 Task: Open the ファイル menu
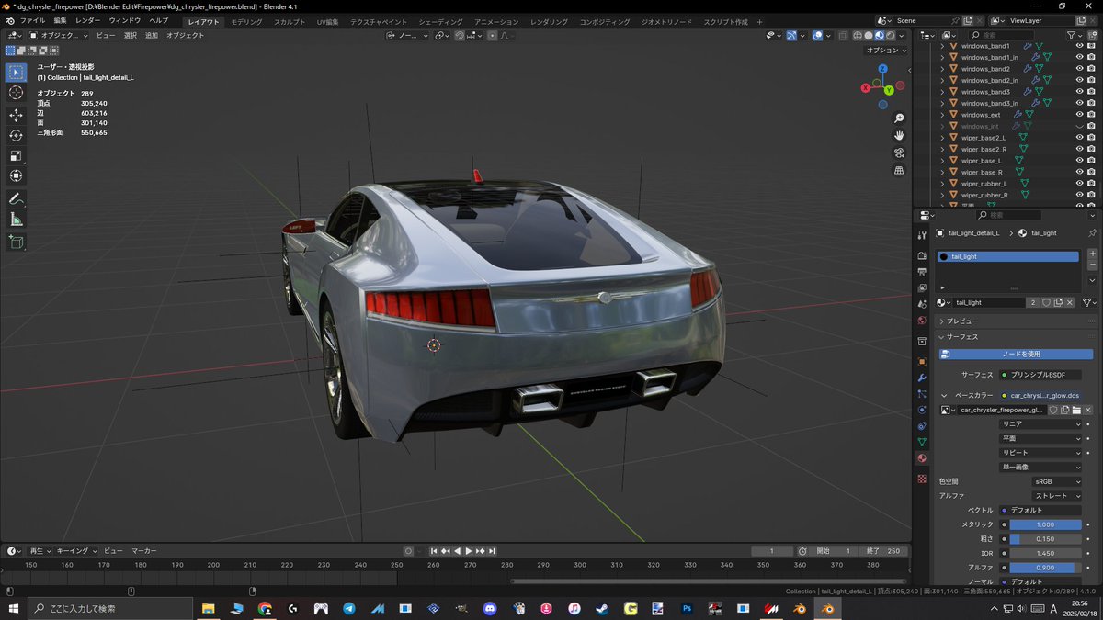click(32, 20)
